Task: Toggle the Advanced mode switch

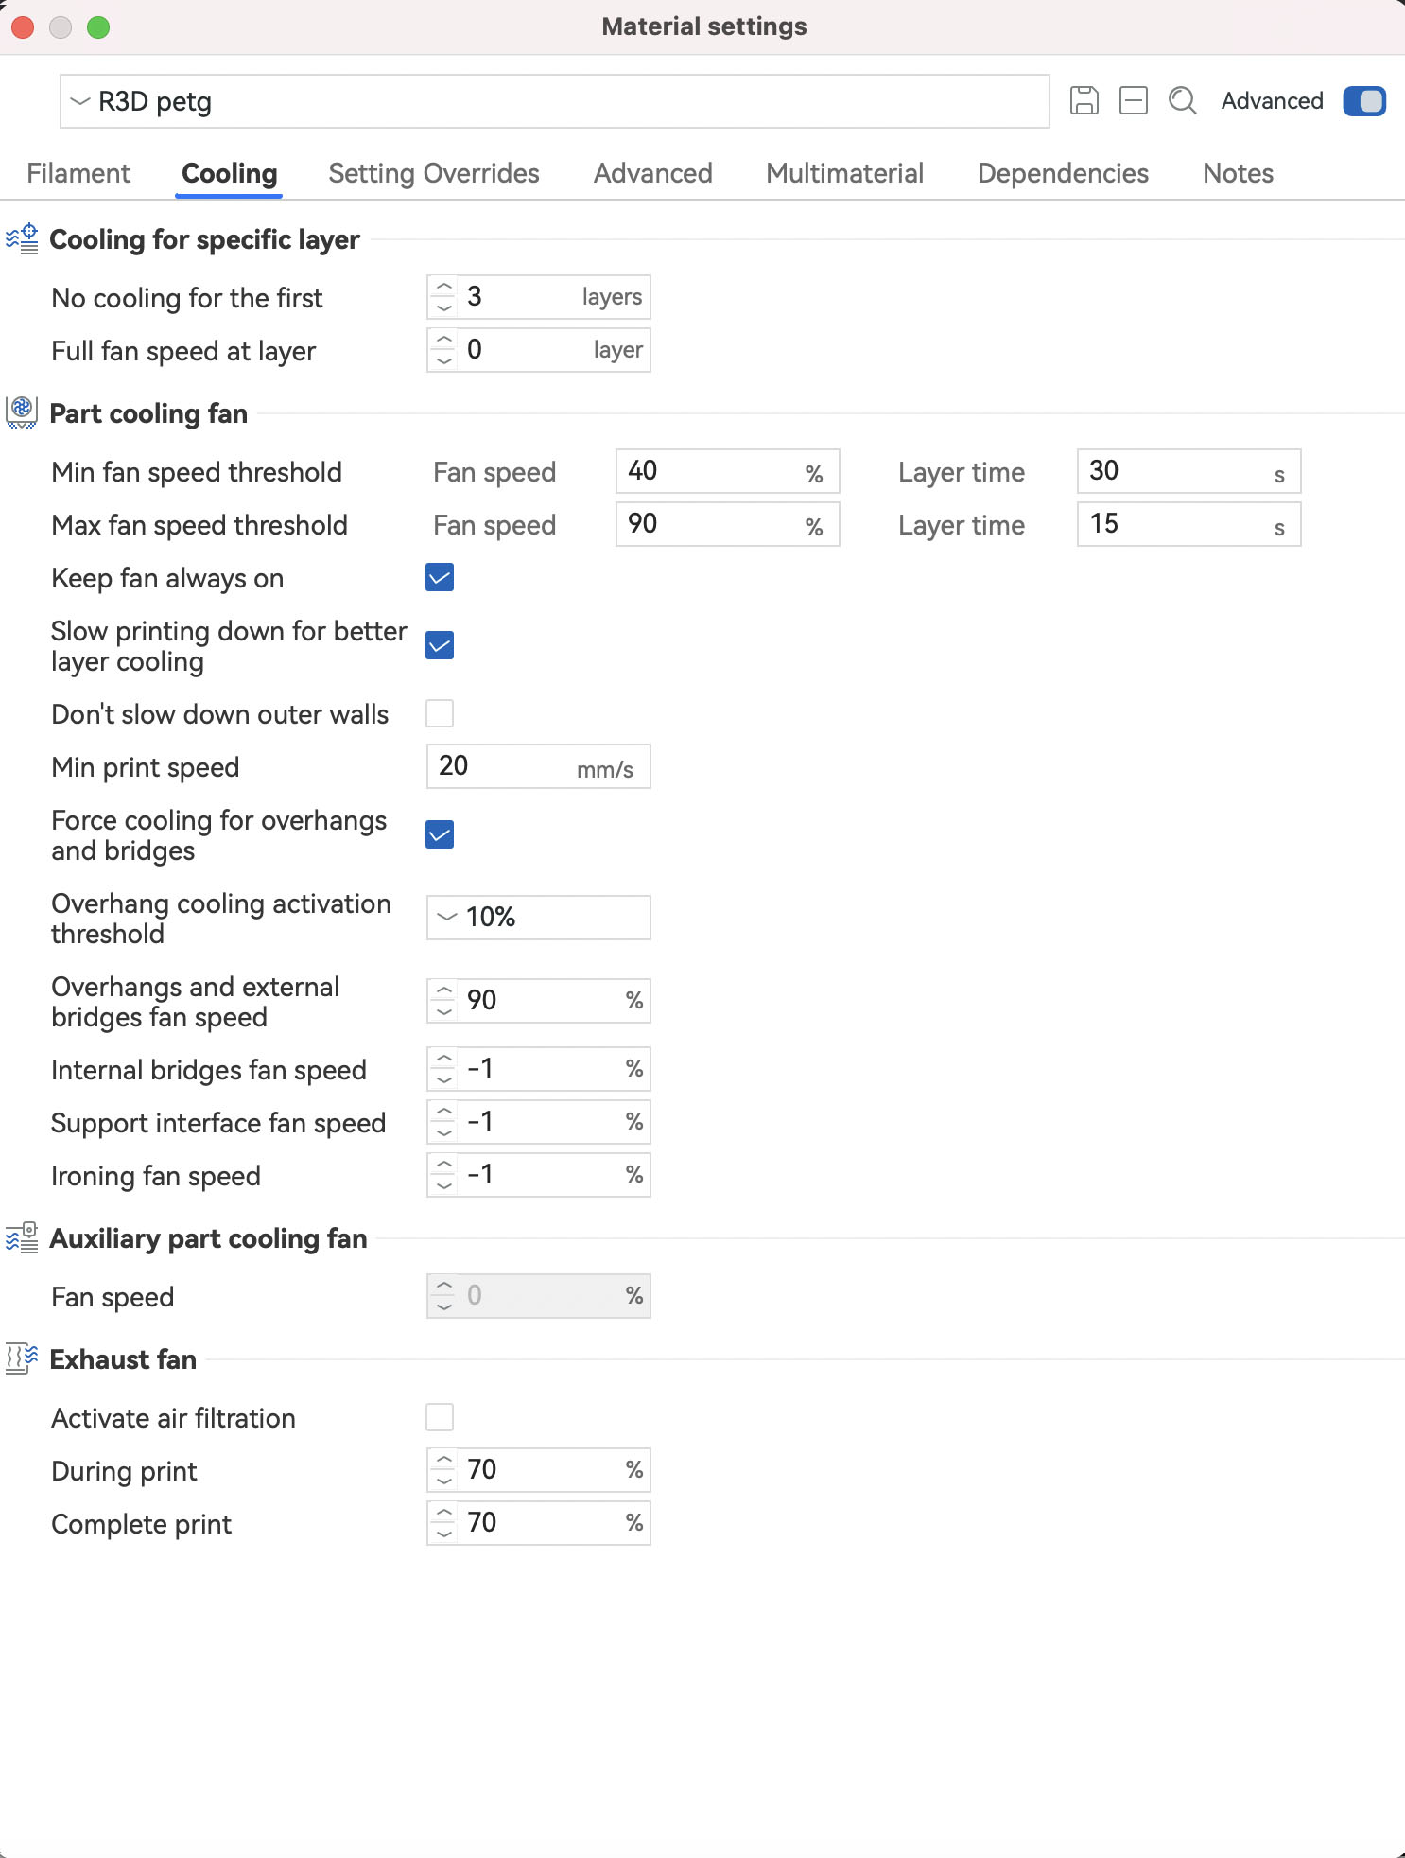Action: point(1363,101)
